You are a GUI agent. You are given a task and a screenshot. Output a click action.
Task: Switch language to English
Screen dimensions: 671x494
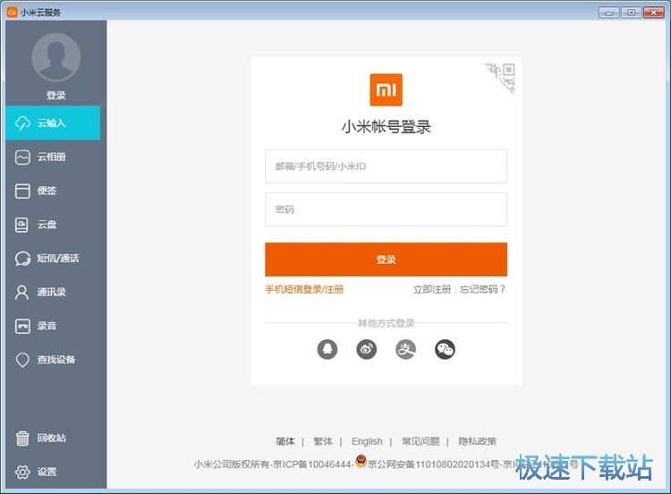367,441
